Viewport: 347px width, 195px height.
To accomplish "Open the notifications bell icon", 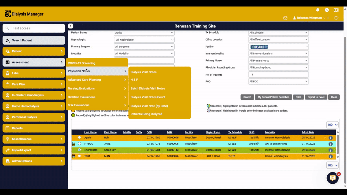I will [318, 10].
